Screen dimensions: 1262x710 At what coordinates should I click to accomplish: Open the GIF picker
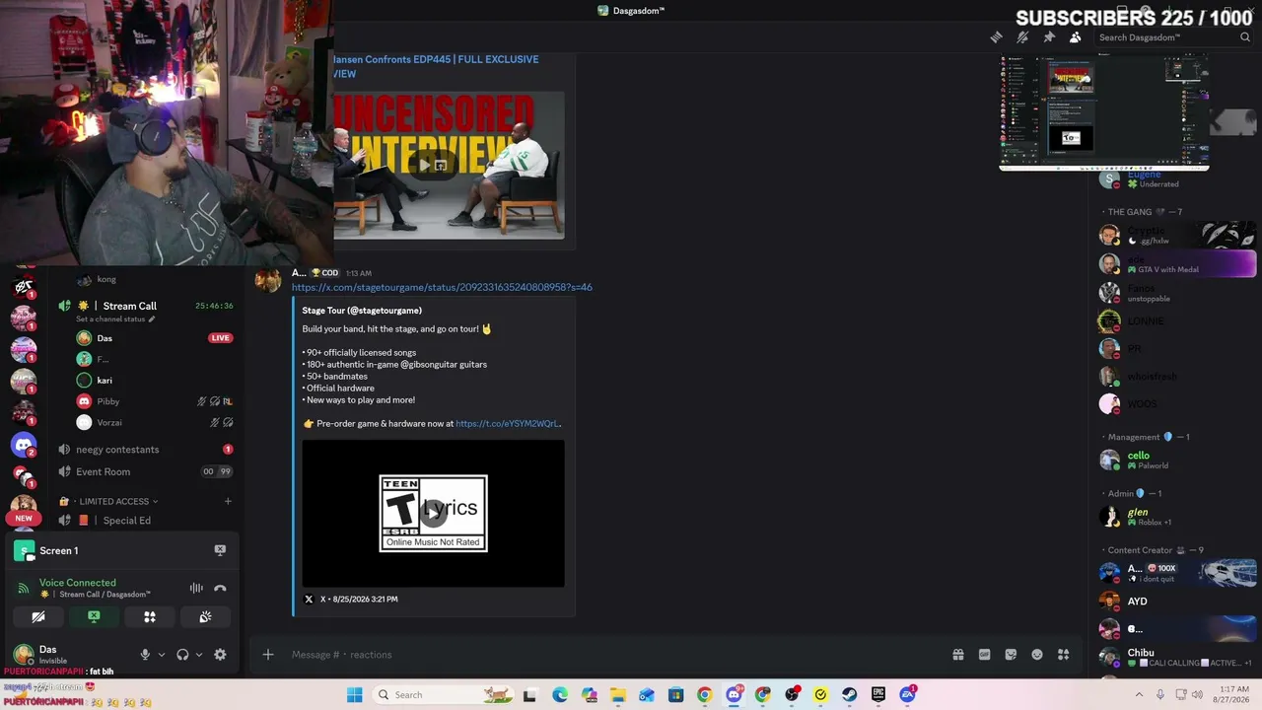point(984,655)
